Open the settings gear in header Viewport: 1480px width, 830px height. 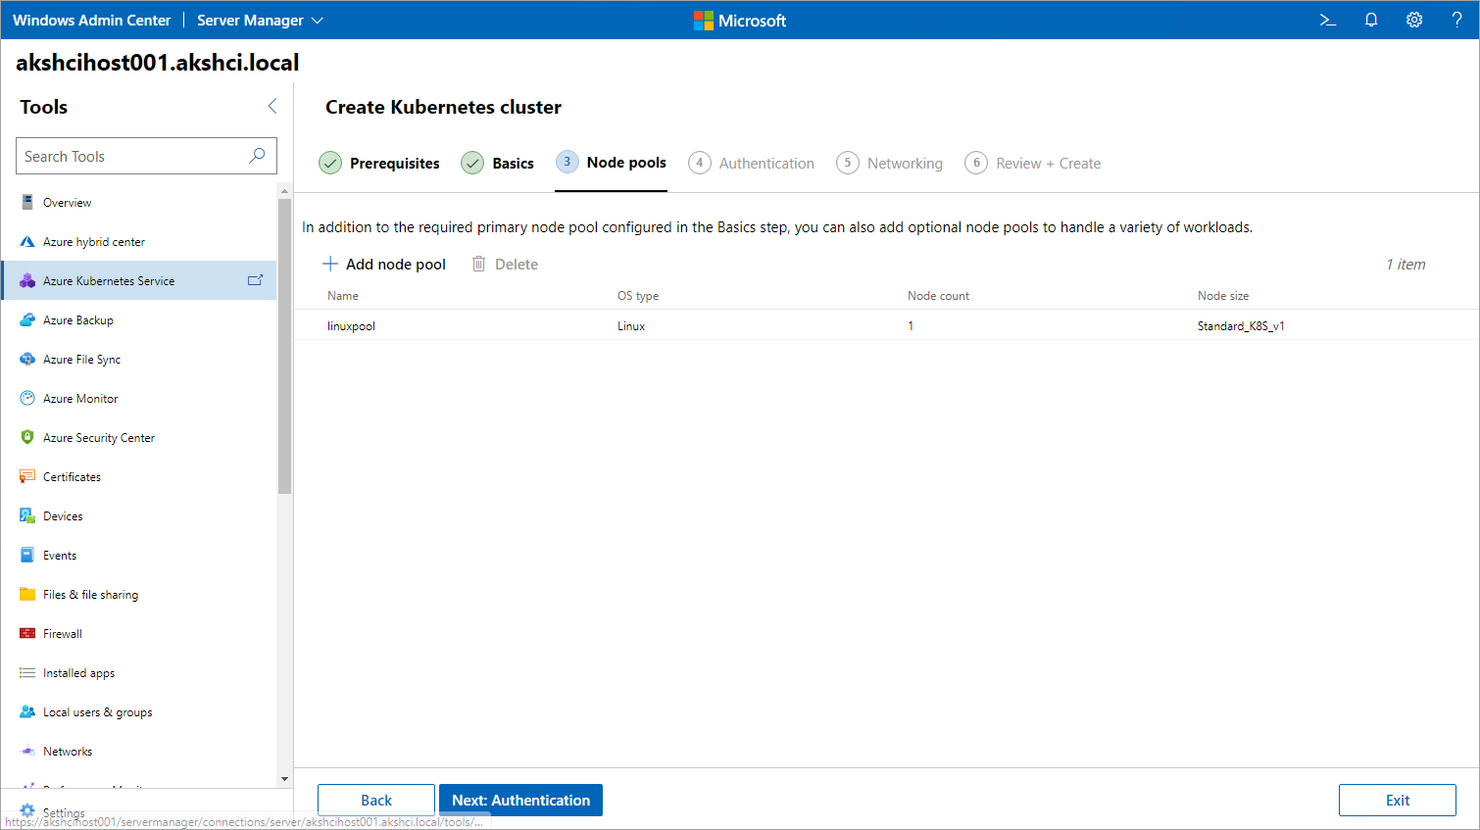point(1414,20)
